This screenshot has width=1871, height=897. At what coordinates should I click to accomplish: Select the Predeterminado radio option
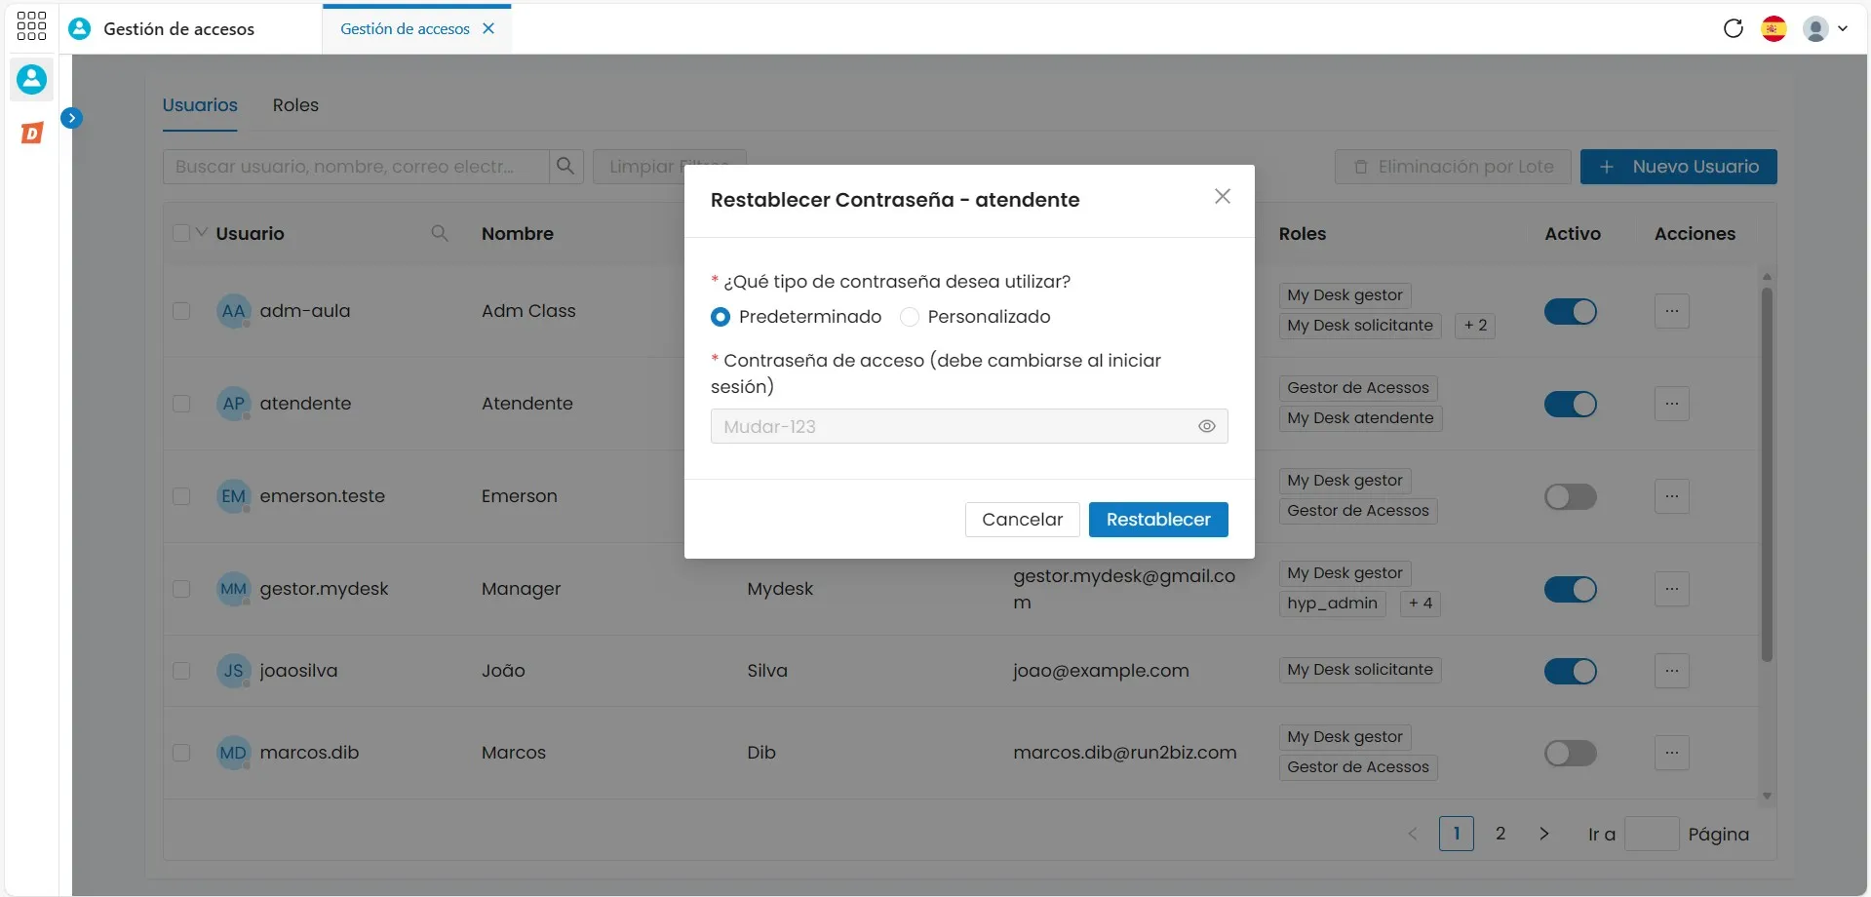coord(721,317)
